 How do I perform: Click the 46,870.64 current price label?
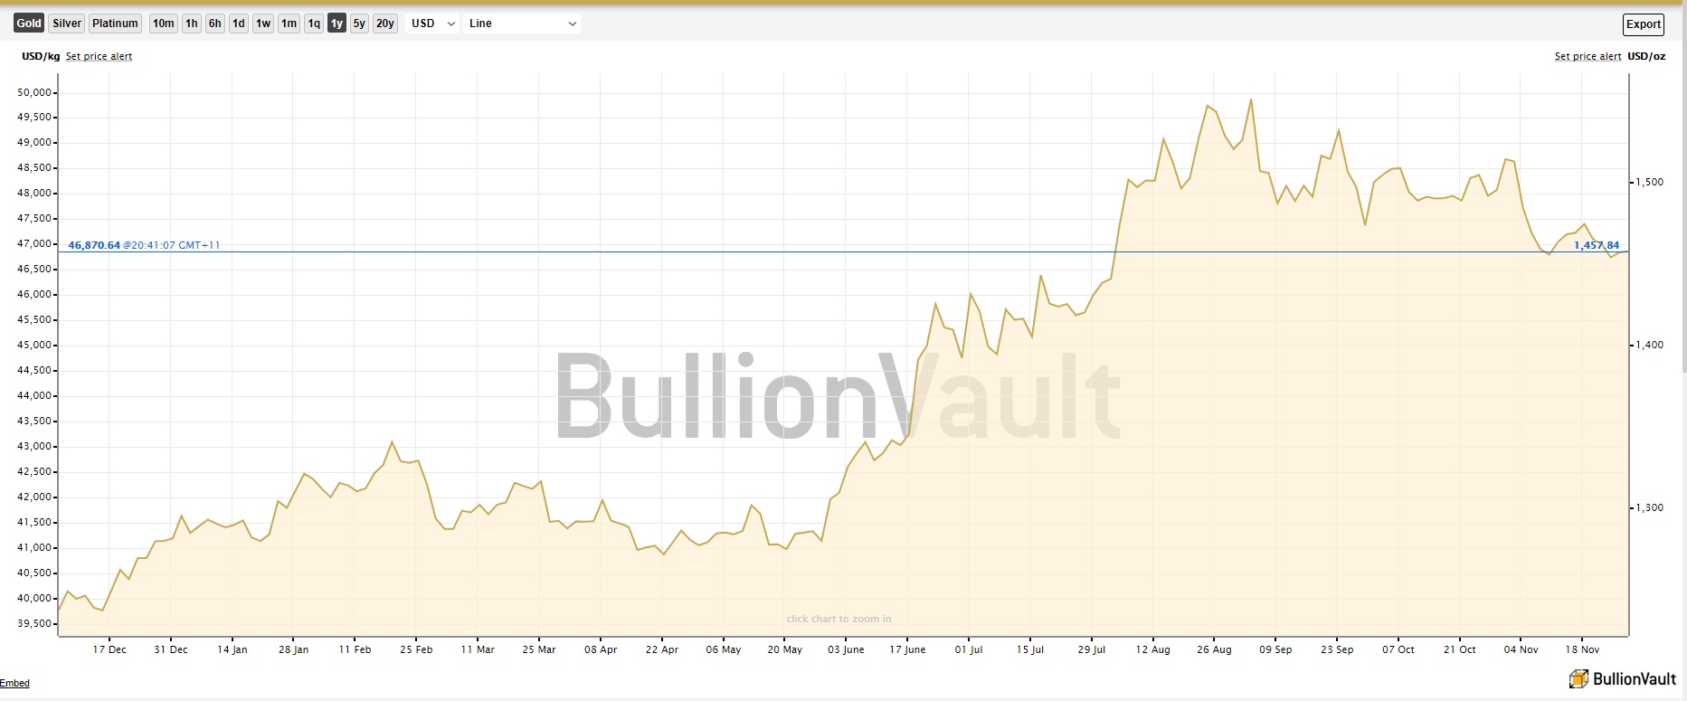coord(94,245)
